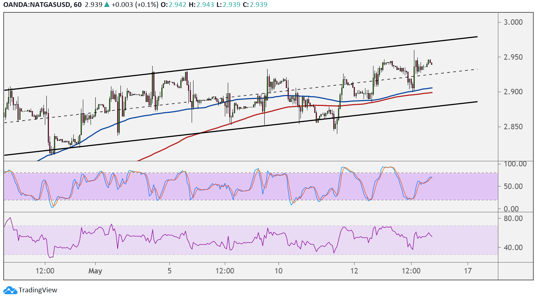537x300 pixels.
Task: Select the low value L: 2.939
Action: 228,5
